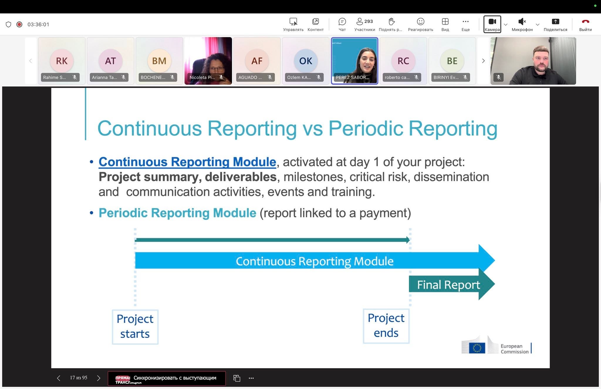Screen dimensions: 601x389
Task: Open the Реагировать reactions menu
Action: click(421, 25)
